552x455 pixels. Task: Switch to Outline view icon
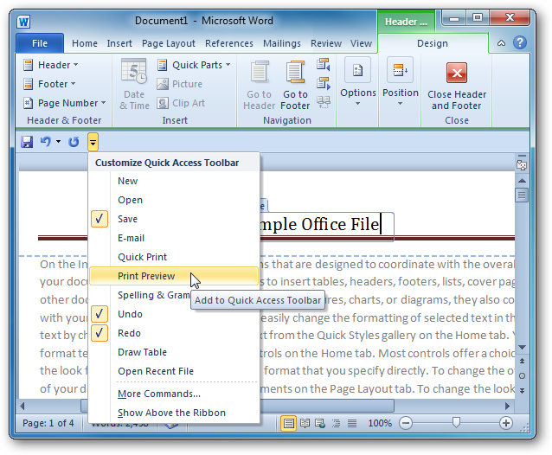pos(337,423)
